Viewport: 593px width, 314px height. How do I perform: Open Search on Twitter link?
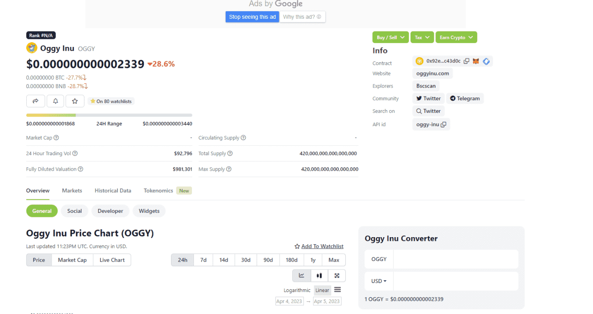(x=428, y=111)
